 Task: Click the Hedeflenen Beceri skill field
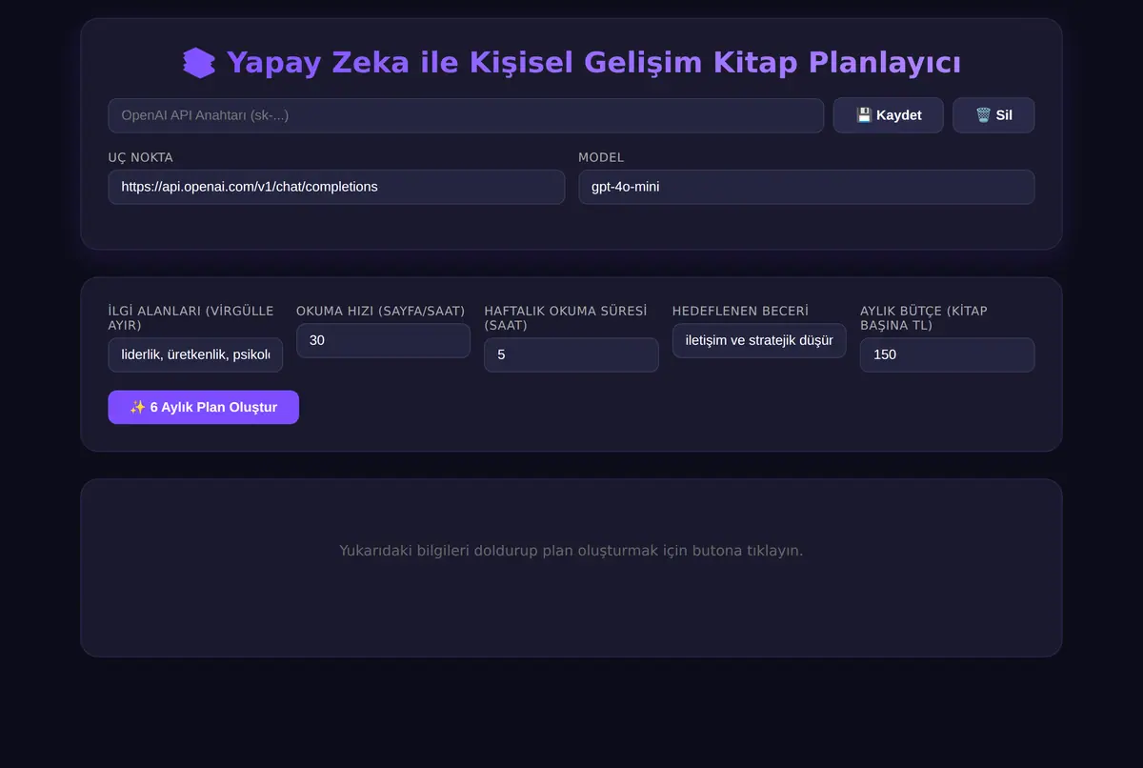[x=759, y=340]
